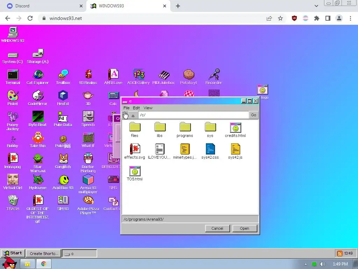
Task: Click the /c/ path input field
Action: (x=193, y=115)
